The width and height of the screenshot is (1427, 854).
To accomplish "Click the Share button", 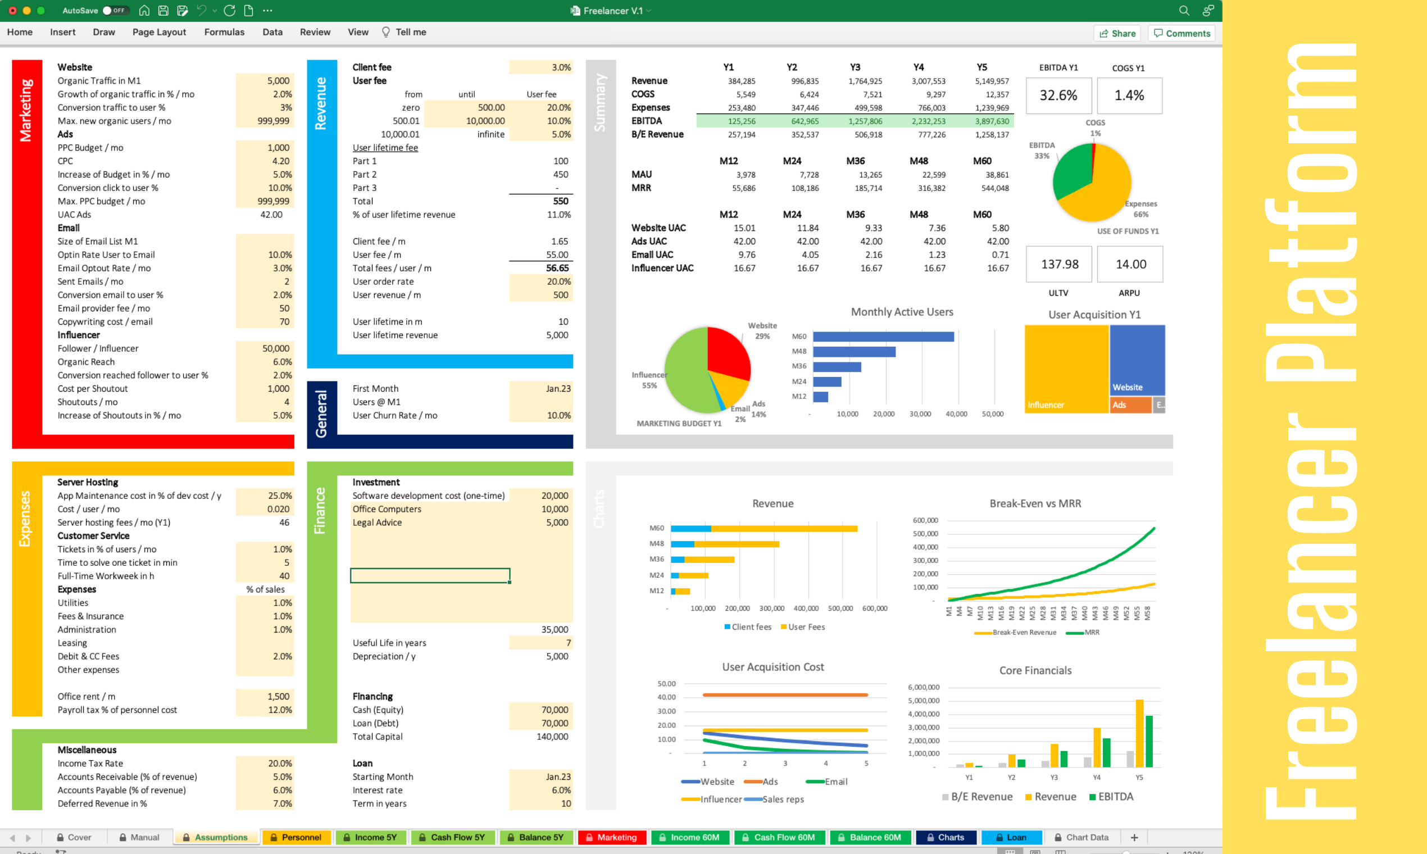I will pos(1117,33).
